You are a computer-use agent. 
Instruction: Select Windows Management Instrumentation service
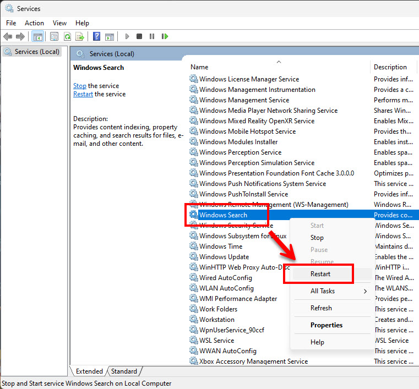[x=257, y=90]
